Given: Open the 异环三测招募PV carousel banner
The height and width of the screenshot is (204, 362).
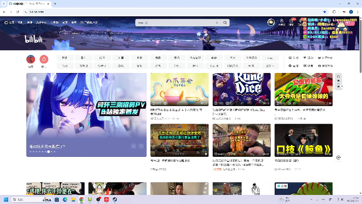Looking at the screenshot, I should tap(86, 115).
